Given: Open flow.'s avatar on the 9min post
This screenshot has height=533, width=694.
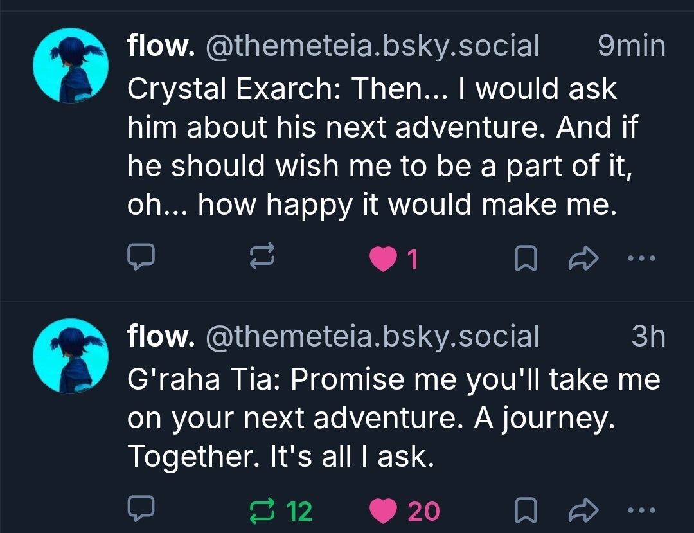Looking at the screenshot, I should [x=69, y=66].
